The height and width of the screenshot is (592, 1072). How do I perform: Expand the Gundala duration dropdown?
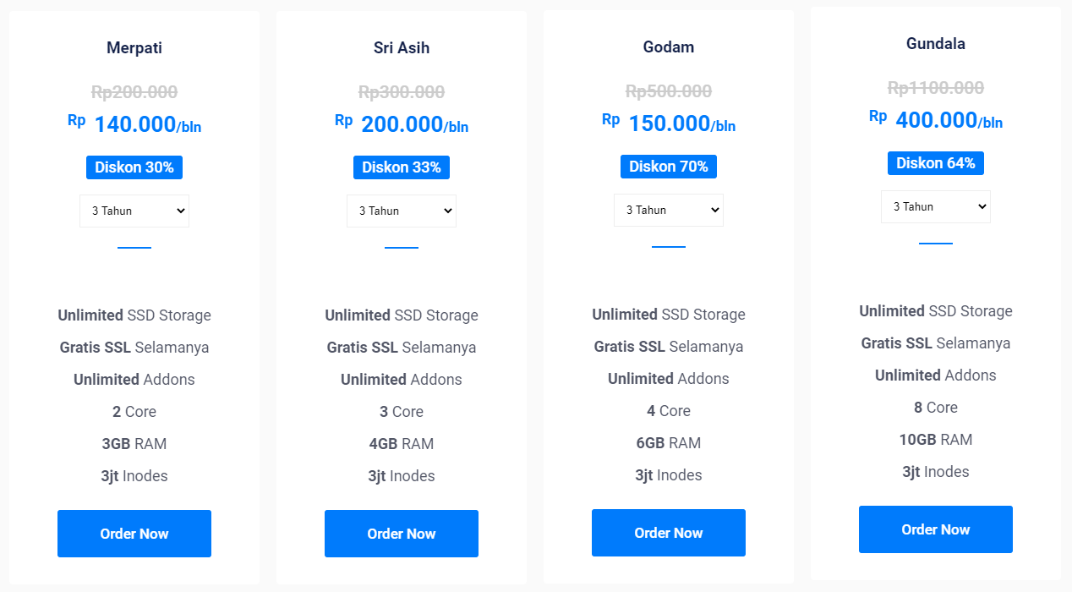(x=936, y=206)
